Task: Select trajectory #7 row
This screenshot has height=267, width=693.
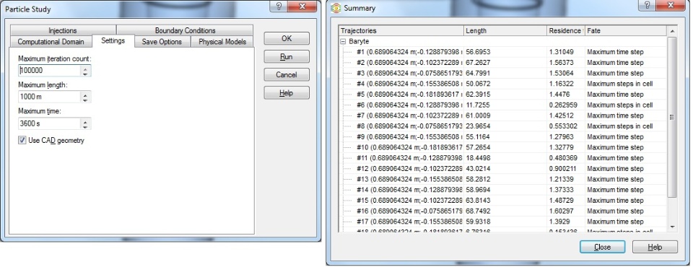Action: coord(502,115)
